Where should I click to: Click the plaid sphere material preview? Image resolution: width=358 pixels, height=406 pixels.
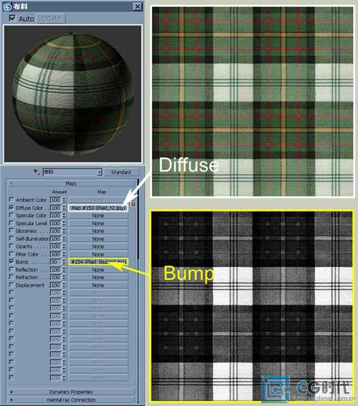pos(73,94)
